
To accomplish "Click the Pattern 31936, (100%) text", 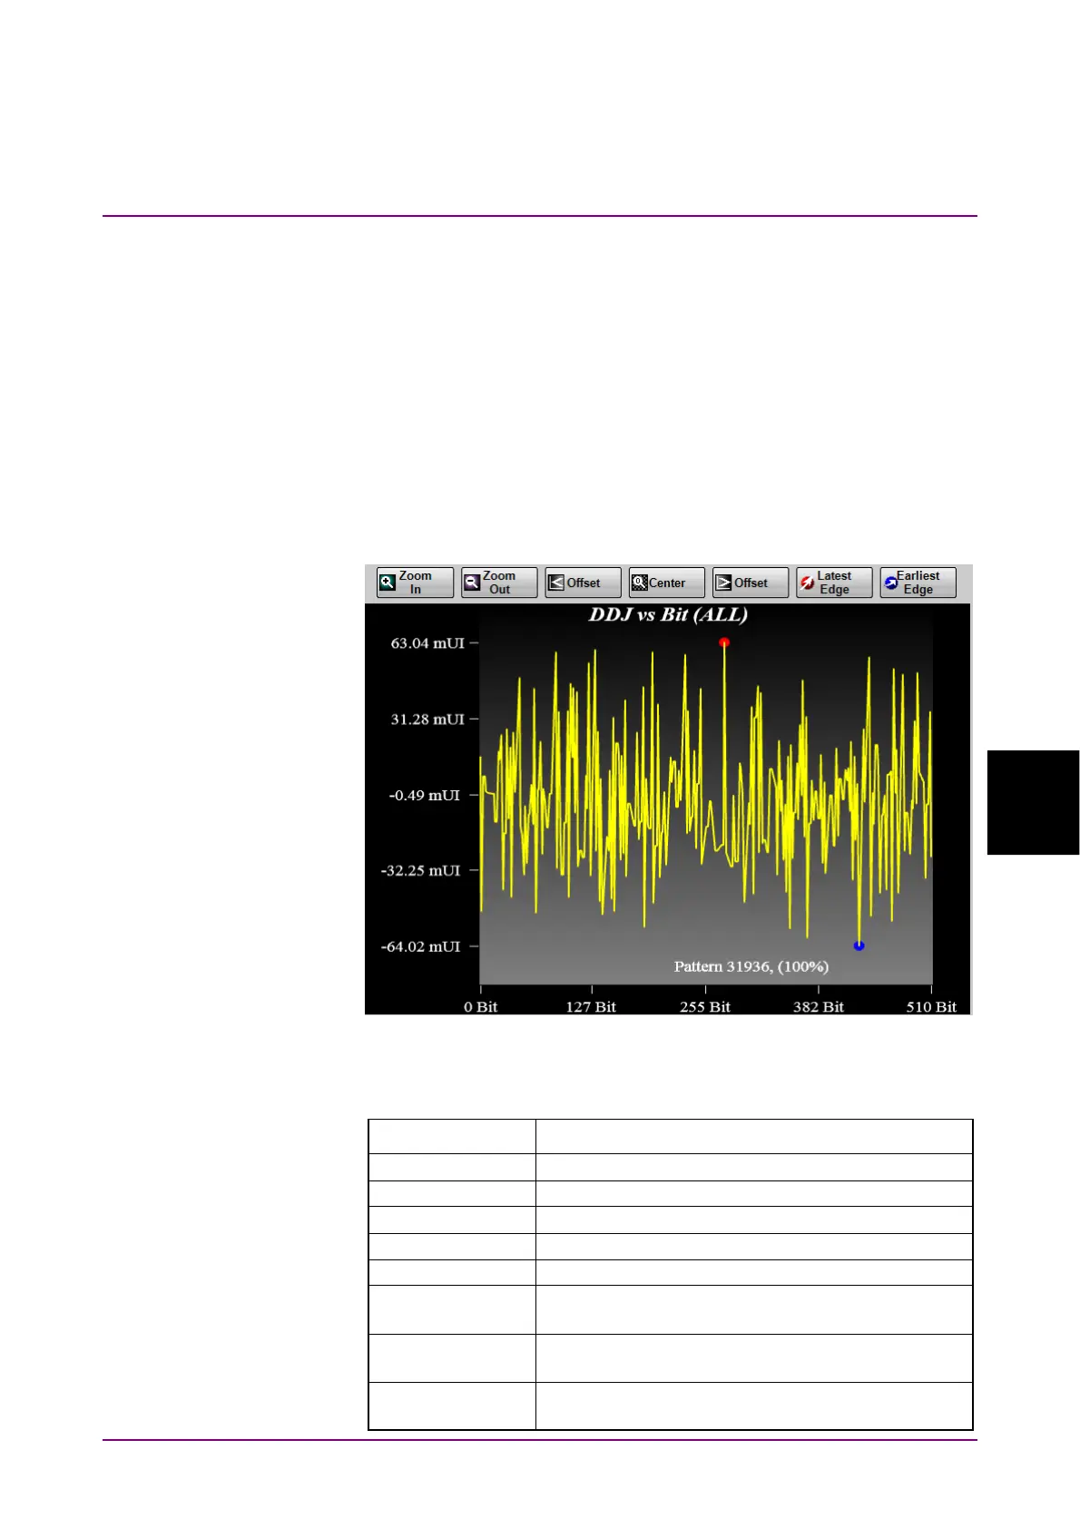I will (x=751, y=967).
